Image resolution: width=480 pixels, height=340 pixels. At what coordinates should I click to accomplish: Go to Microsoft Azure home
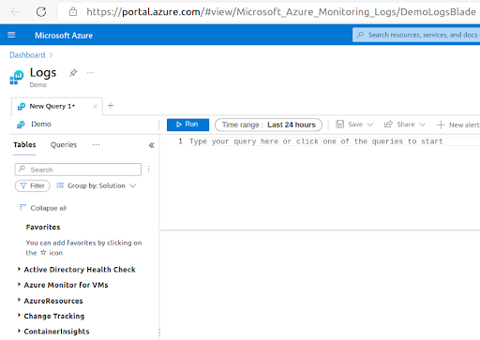point(64,36)
